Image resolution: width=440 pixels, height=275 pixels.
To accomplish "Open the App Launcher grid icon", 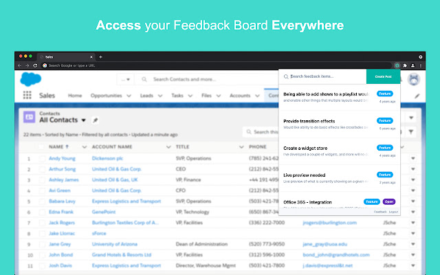I will click(x=27, y=95).
